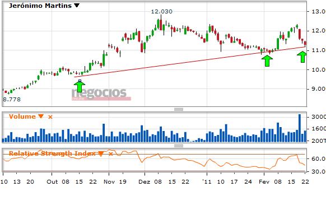Screen dimensions: 326x215
Task: Click the Relative Strength Index title
Action: (x=52, y=153)
